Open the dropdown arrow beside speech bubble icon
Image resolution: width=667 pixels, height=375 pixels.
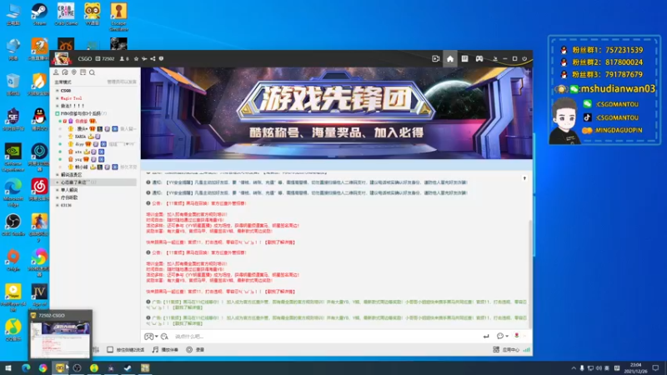pos(507,337)
